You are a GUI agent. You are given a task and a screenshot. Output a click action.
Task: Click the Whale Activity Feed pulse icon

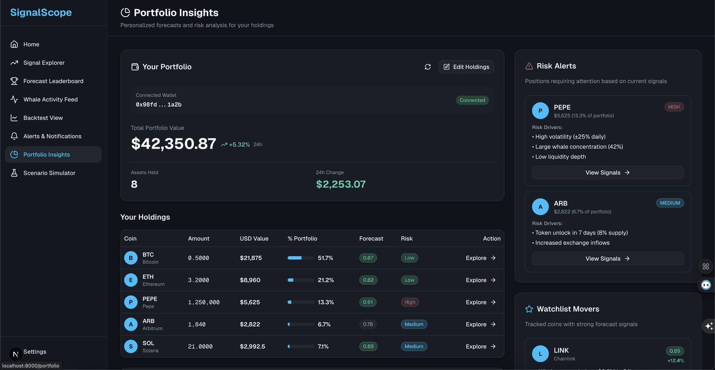(14, 99)
